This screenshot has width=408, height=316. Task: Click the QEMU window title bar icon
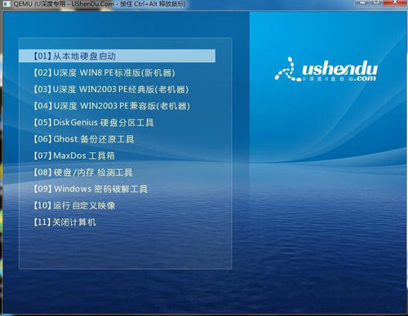tap(6, 3)
